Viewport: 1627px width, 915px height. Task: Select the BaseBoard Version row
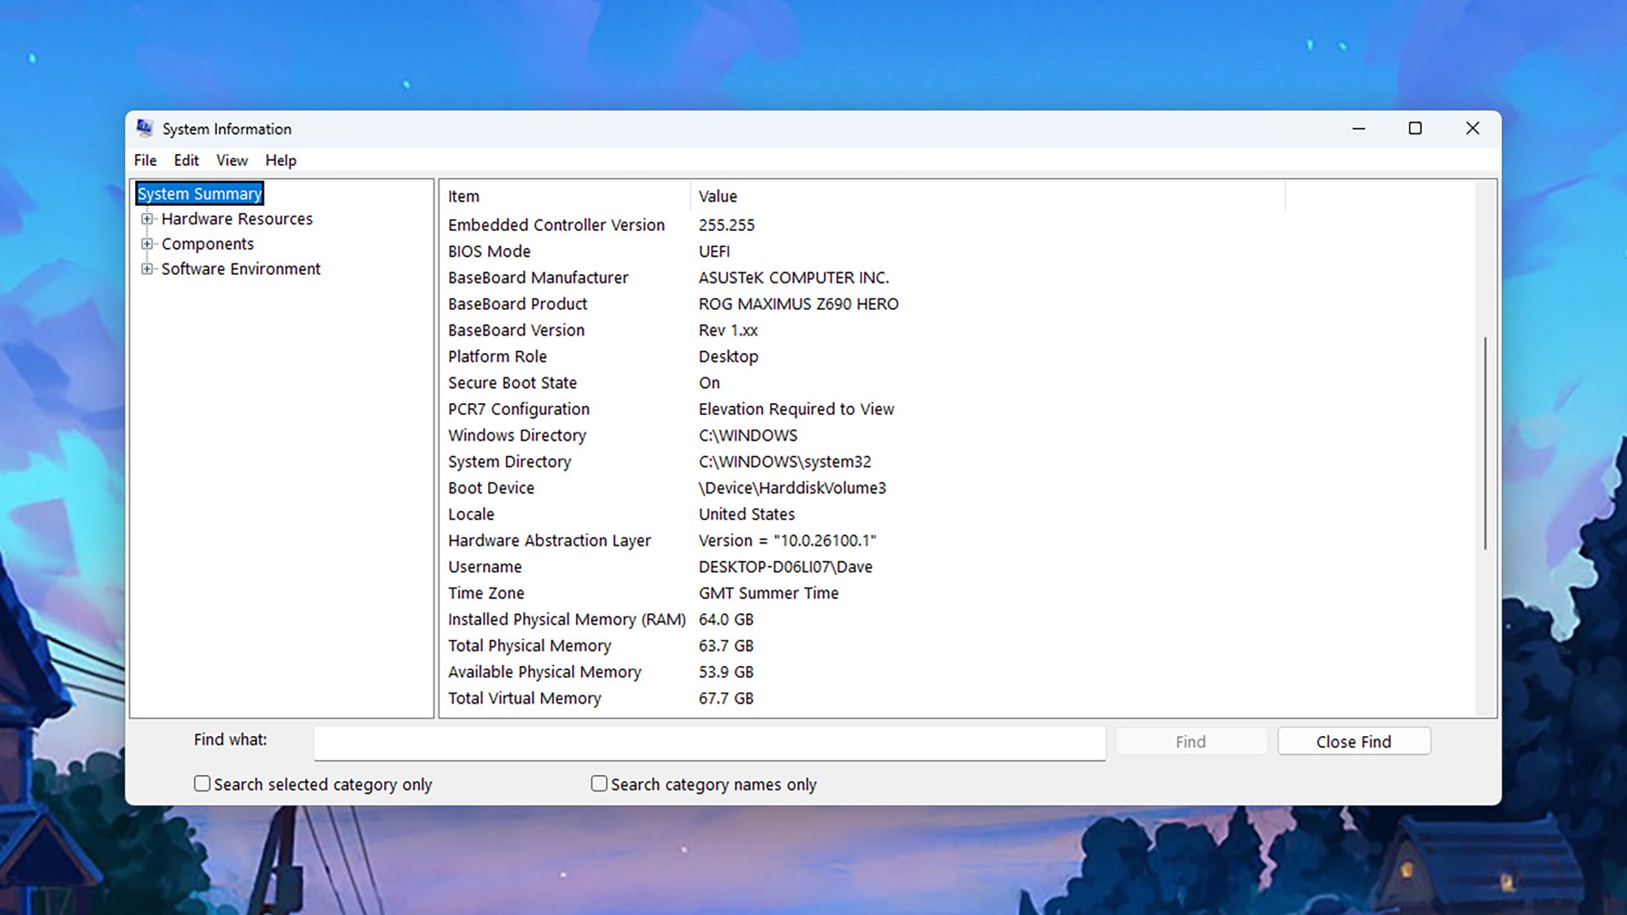(x=862, y=330)
